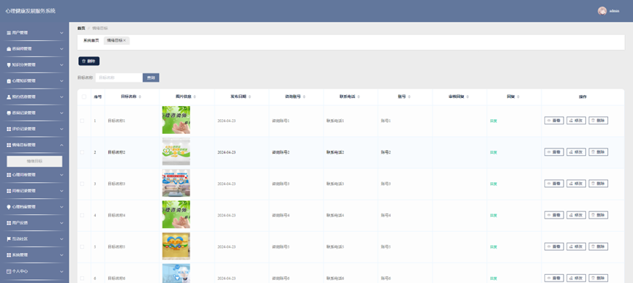The height and width of the screenshot is (283, 633).
Task: Click 回复 link in row 1
Action: click(493, 121)
